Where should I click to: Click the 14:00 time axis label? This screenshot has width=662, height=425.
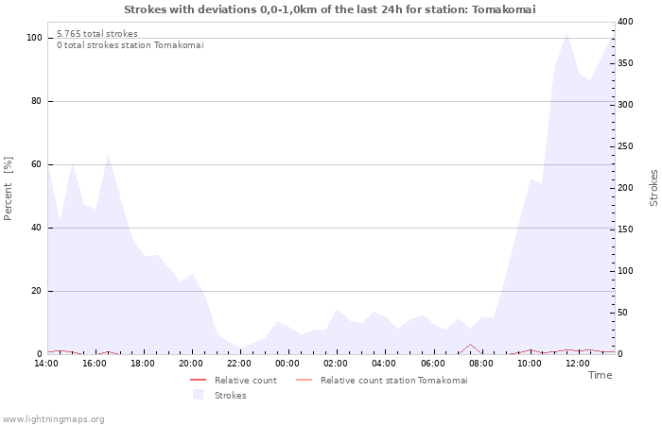pos(46,364)
